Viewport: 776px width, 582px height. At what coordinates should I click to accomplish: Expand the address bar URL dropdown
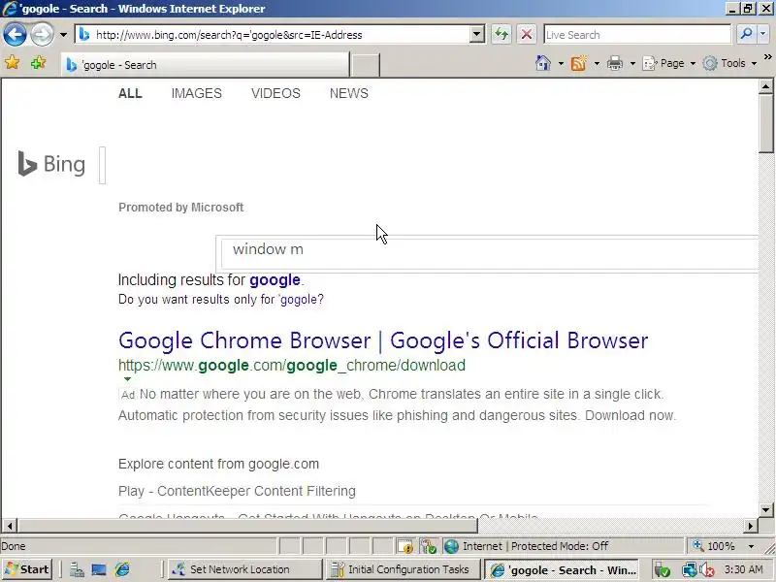coord(476,34)
